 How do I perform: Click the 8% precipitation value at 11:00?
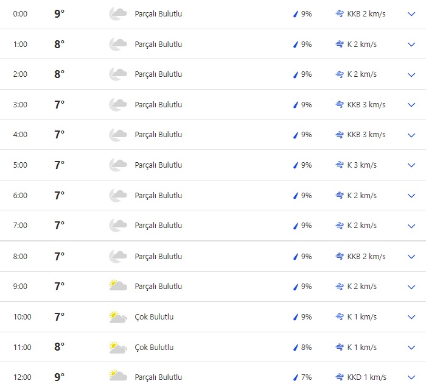point(306,348)
